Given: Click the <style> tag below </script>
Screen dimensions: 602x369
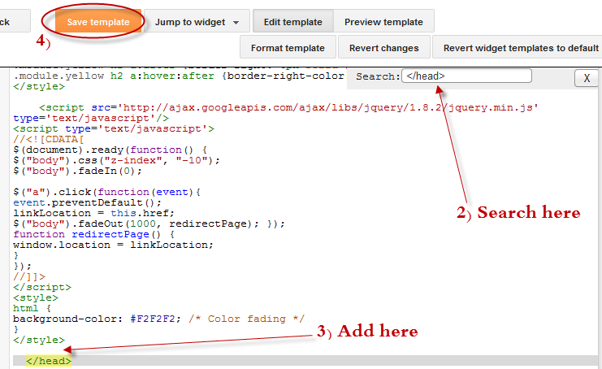Looking at the screenshot, I should point(36,297).
